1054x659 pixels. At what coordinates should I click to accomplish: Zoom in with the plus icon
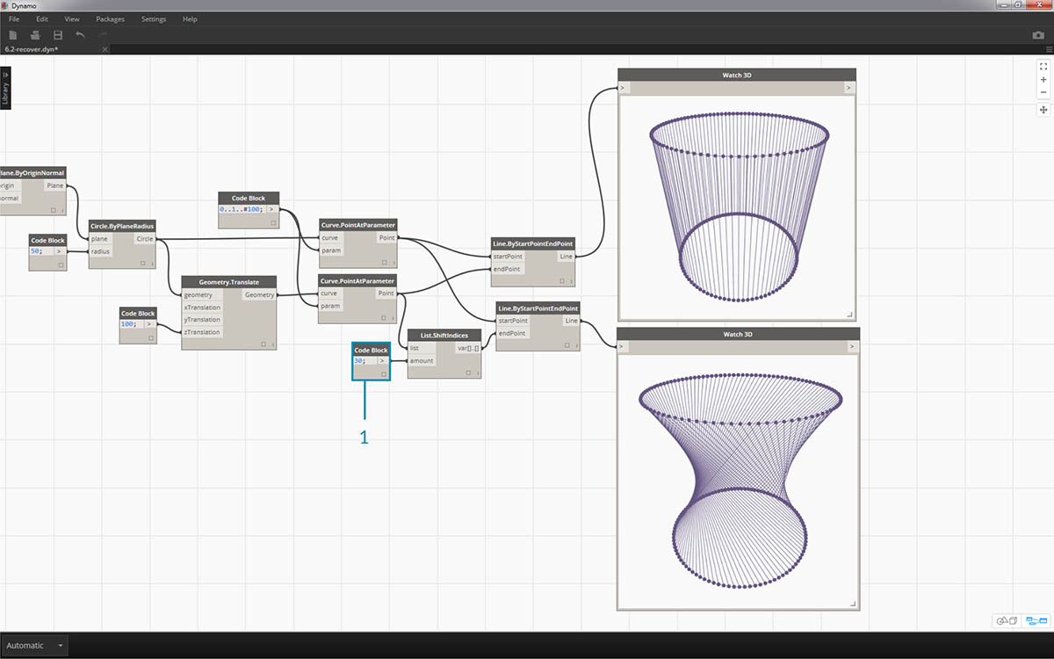click(x=1043, y=79)
